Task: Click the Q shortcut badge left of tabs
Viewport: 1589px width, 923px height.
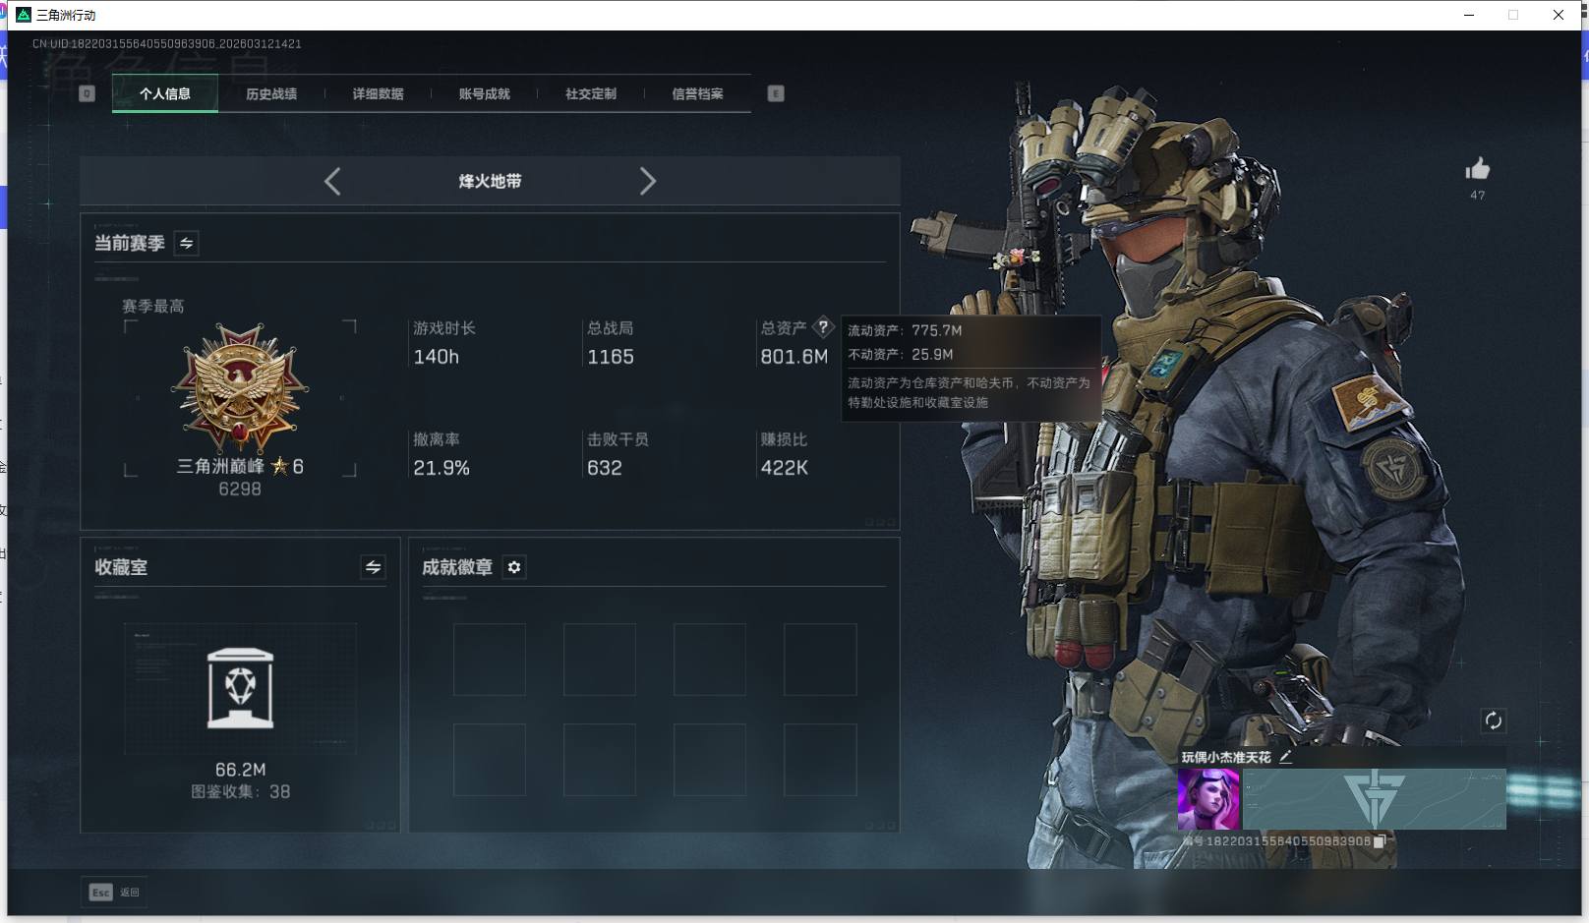Action: pyautogui.click(x=87, y=93)
